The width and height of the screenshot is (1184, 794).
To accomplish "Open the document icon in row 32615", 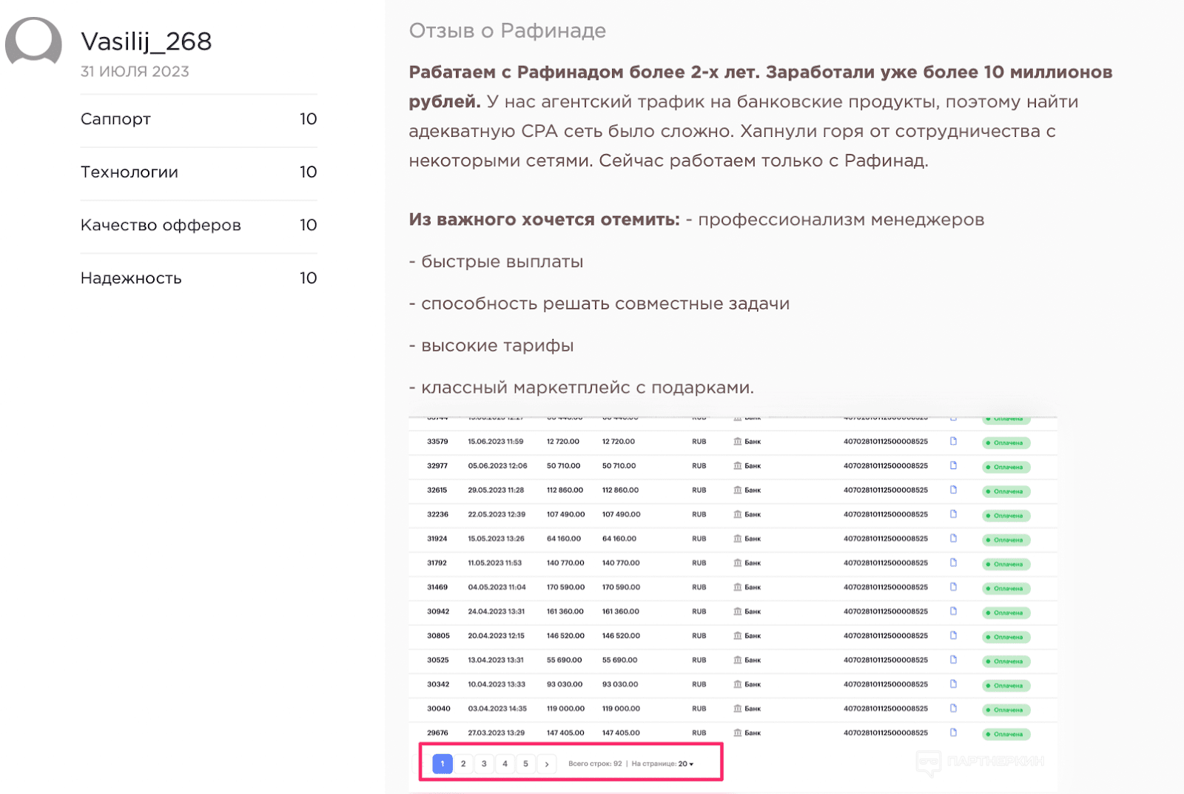I will pyautogui.click(x=953, y=490).
